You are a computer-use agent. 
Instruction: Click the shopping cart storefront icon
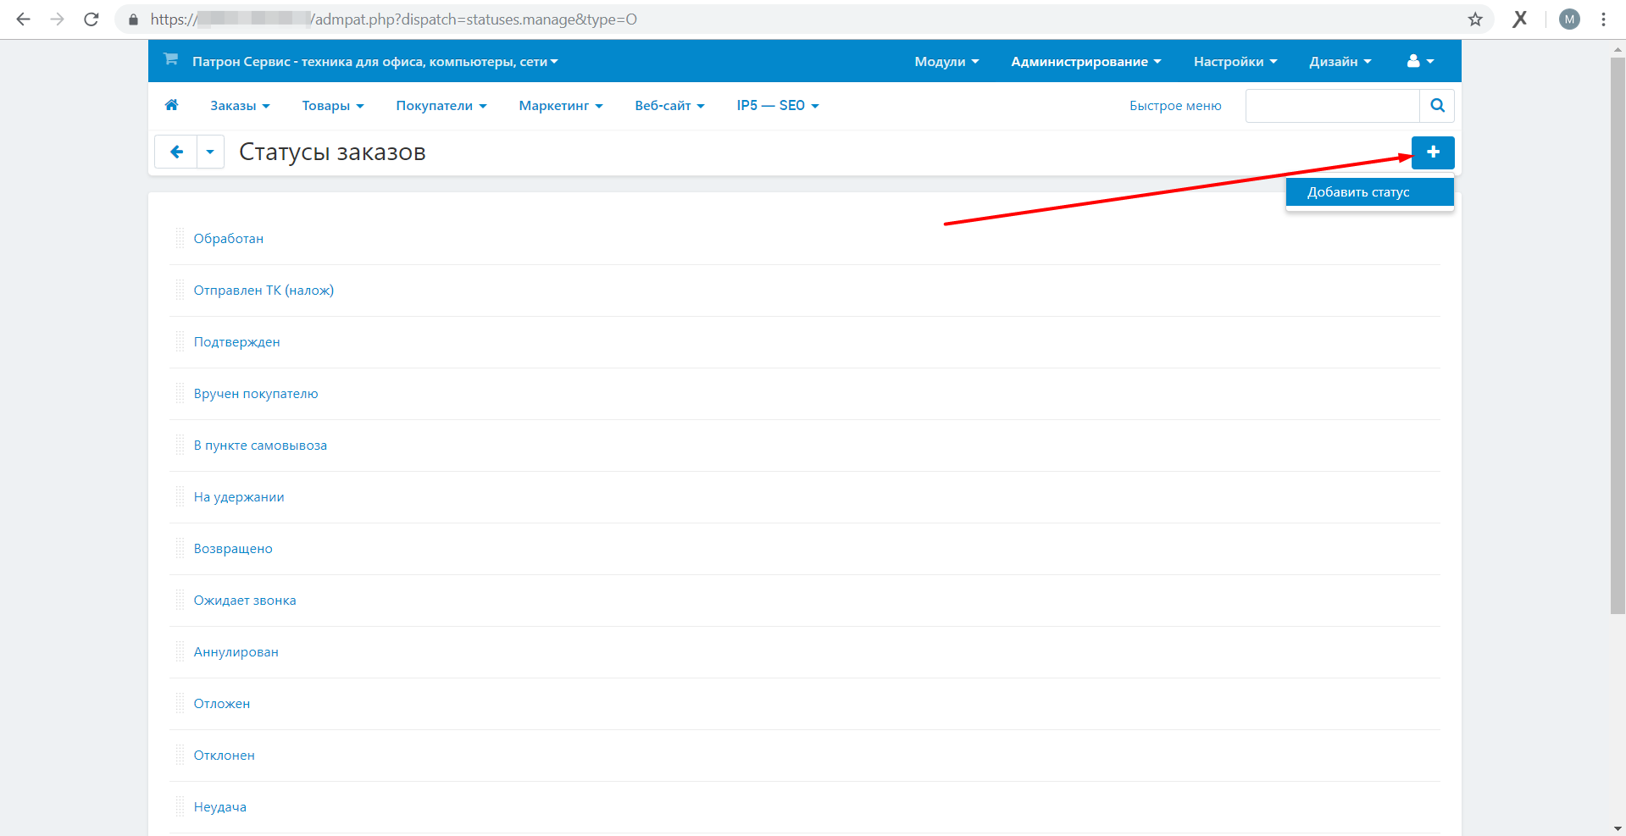pos(170,59)
